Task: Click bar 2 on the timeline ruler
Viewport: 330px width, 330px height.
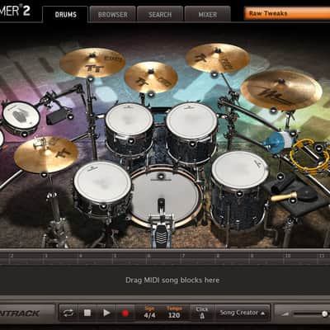Action: (x=12, y=256)
